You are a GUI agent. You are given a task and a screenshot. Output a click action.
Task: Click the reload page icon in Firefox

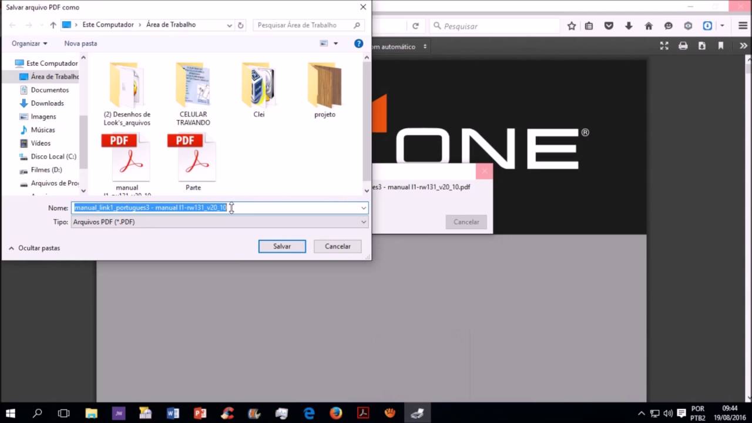[415, 26]
